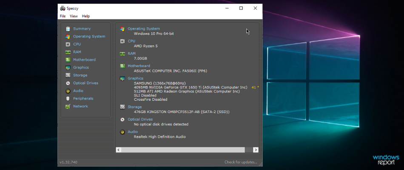404x170 pixels.
Task: Open the Help menu
Action: [86, 16]
